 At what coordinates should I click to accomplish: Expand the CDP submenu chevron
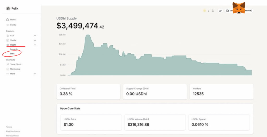[x=35, y=36]
